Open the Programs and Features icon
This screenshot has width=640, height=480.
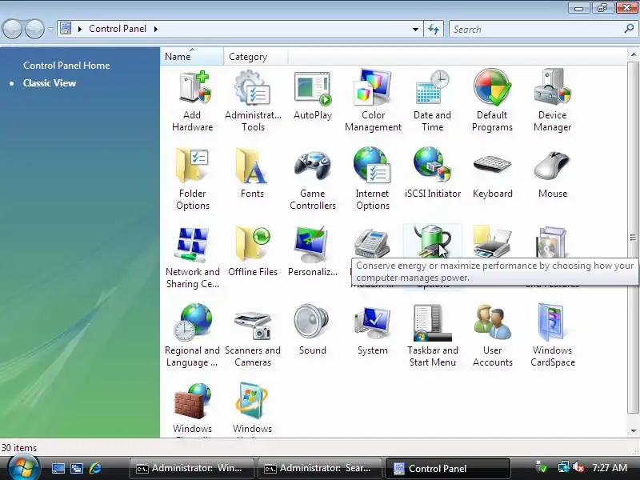tap(551, 242)
